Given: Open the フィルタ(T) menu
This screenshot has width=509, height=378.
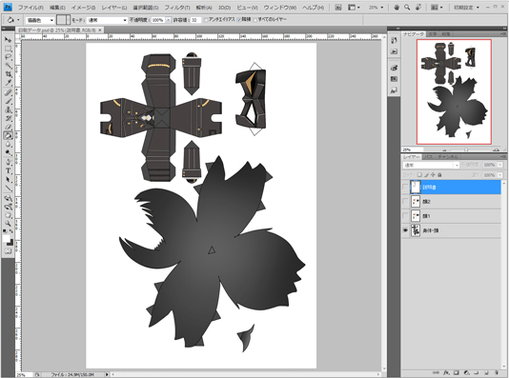Looking at the screenshot, I should (177, 7).
